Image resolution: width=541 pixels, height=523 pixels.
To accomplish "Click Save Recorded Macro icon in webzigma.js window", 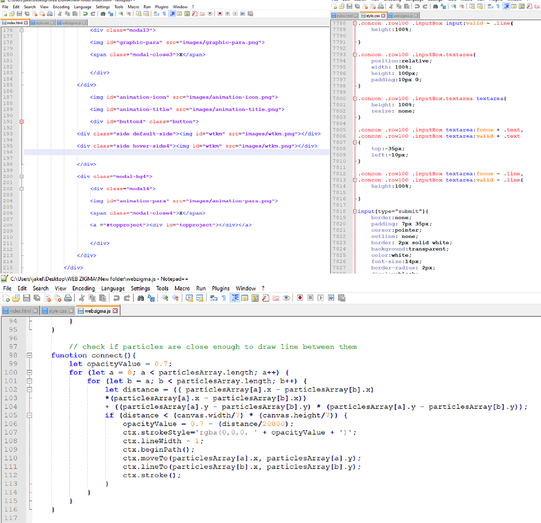I will (342, 298).
